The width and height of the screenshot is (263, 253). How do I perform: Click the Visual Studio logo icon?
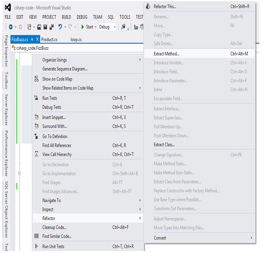[x=8, y=7]
